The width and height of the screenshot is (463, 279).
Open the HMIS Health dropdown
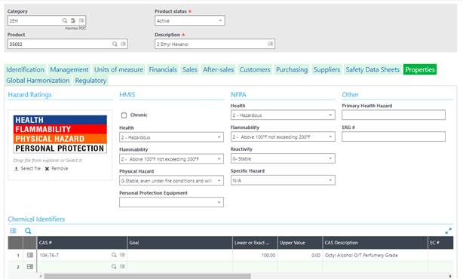[x=171, y=137]
